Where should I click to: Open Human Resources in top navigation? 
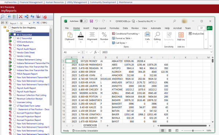point(55,2)
